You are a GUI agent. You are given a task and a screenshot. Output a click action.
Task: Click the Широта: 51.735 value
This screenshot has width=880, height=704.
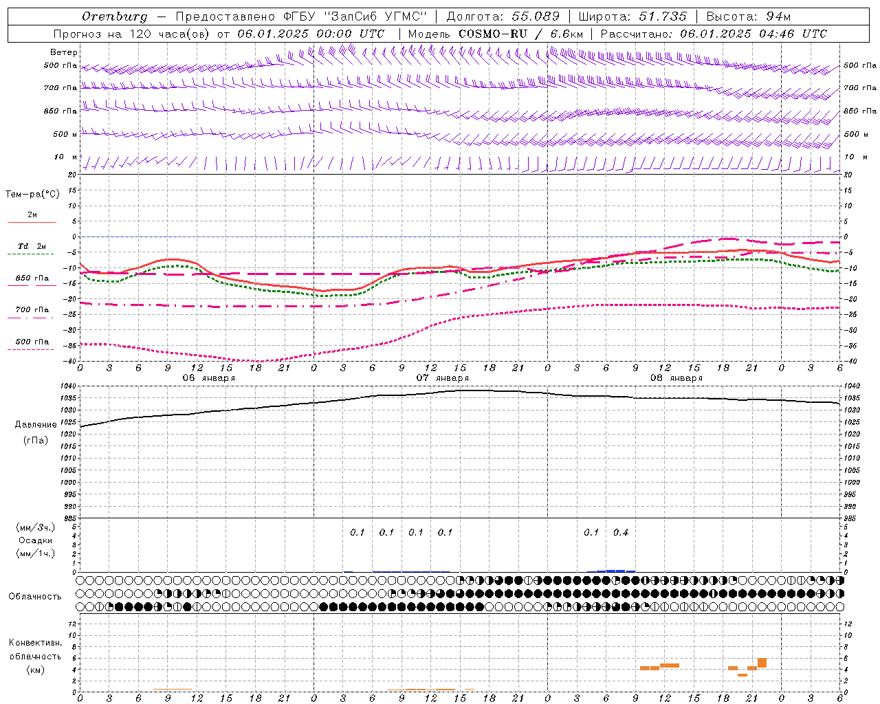click(x=632, y=16)
